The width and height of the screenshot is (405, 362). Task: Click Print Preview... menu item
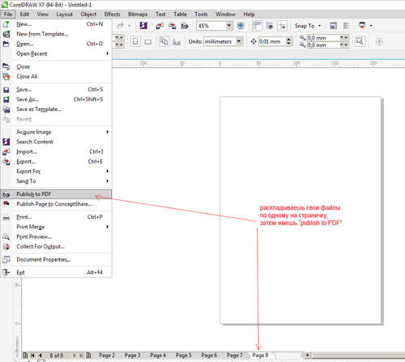click(x=56, y=236)
